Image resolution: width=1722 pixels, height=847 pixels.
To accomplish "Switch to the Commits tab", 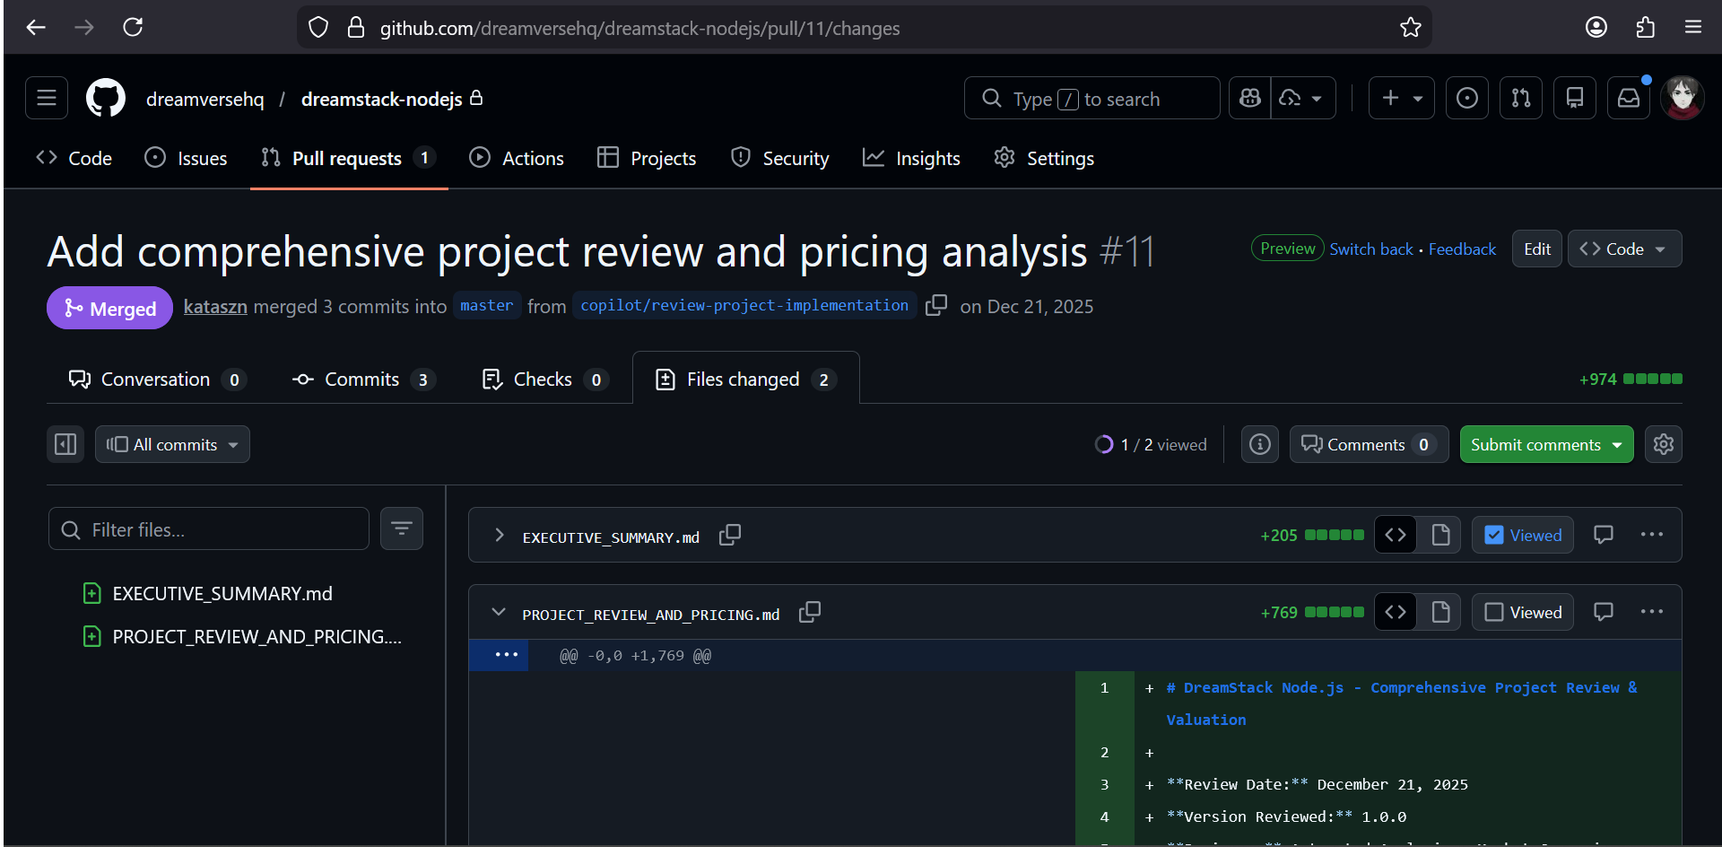I will pyautogui.click(x=362, y=379).
